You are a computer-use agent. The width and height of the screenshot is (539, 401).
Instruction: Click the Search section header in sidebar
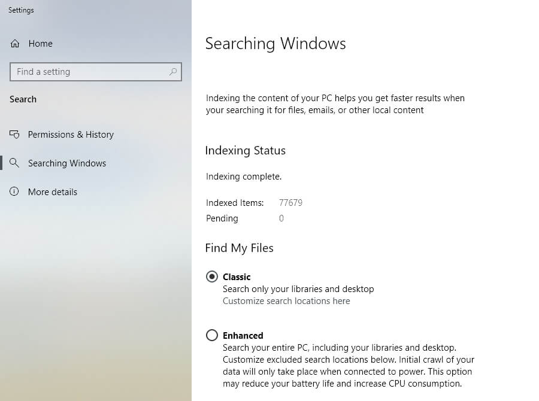click(x=23, y=99)
